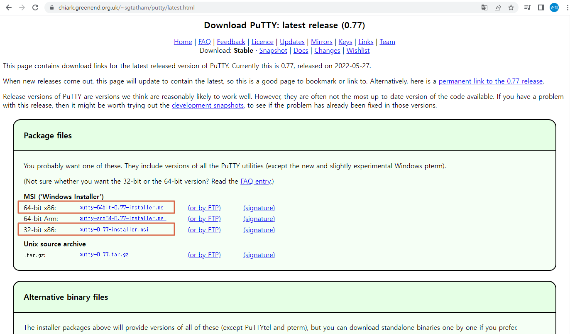The height and width of the screenshot is (334, 570).
Task: Click 'Unix source archive' label
Action: (55, 244)
